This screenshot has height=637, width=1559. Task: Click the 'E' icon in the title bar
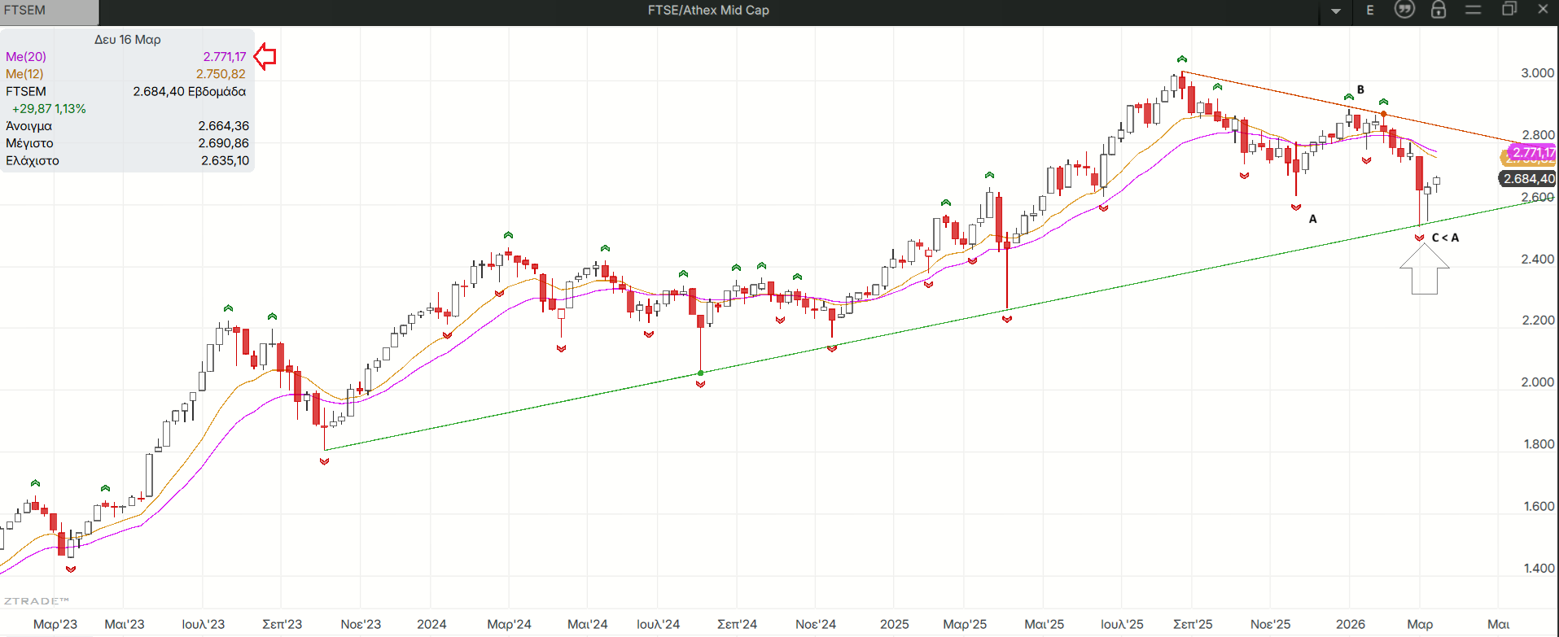(x=1370, y=11)
